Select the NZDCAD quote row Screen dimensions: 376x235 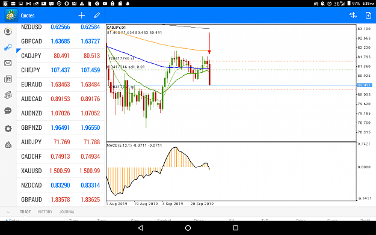click(61, 185)
